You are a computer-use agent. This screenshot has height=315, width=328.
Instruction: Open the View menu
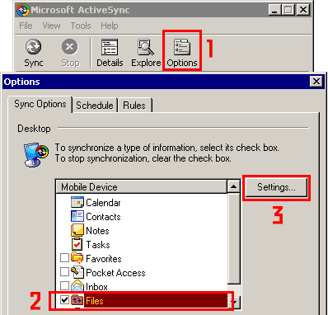click(51, 26)
